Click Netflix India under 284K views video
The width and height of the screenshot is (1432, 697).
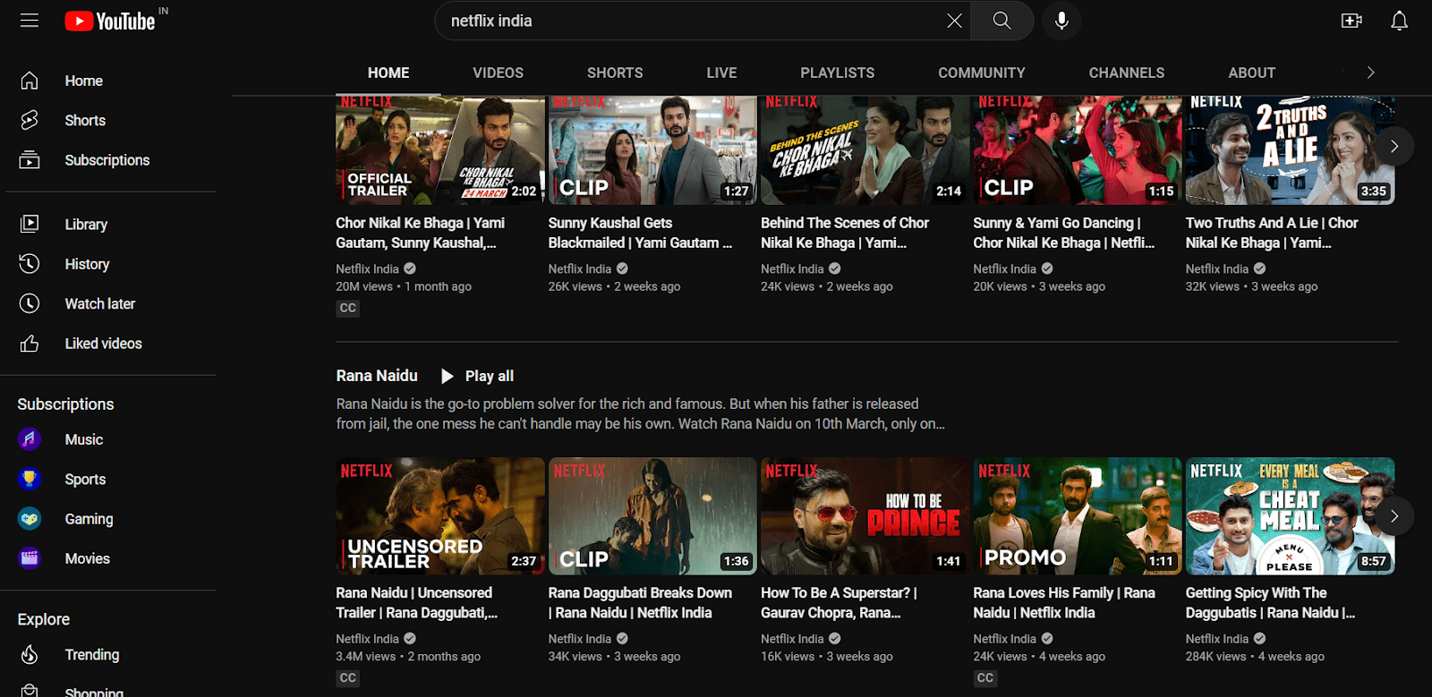pyautogui.click(x=1216, y=639)
